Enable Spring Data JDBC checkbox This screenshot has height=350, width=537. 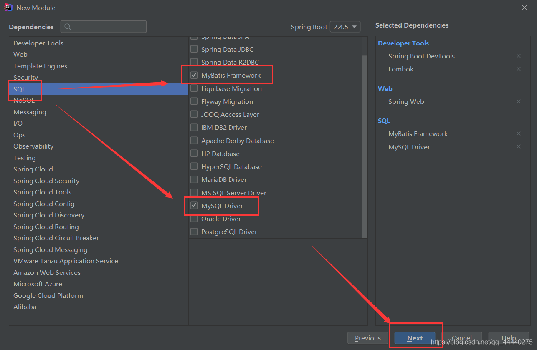point(194,49)
